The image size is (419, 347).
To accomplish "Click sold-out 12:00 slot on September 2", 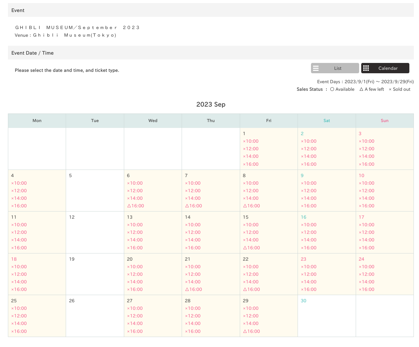I will [x=309, y=149].
